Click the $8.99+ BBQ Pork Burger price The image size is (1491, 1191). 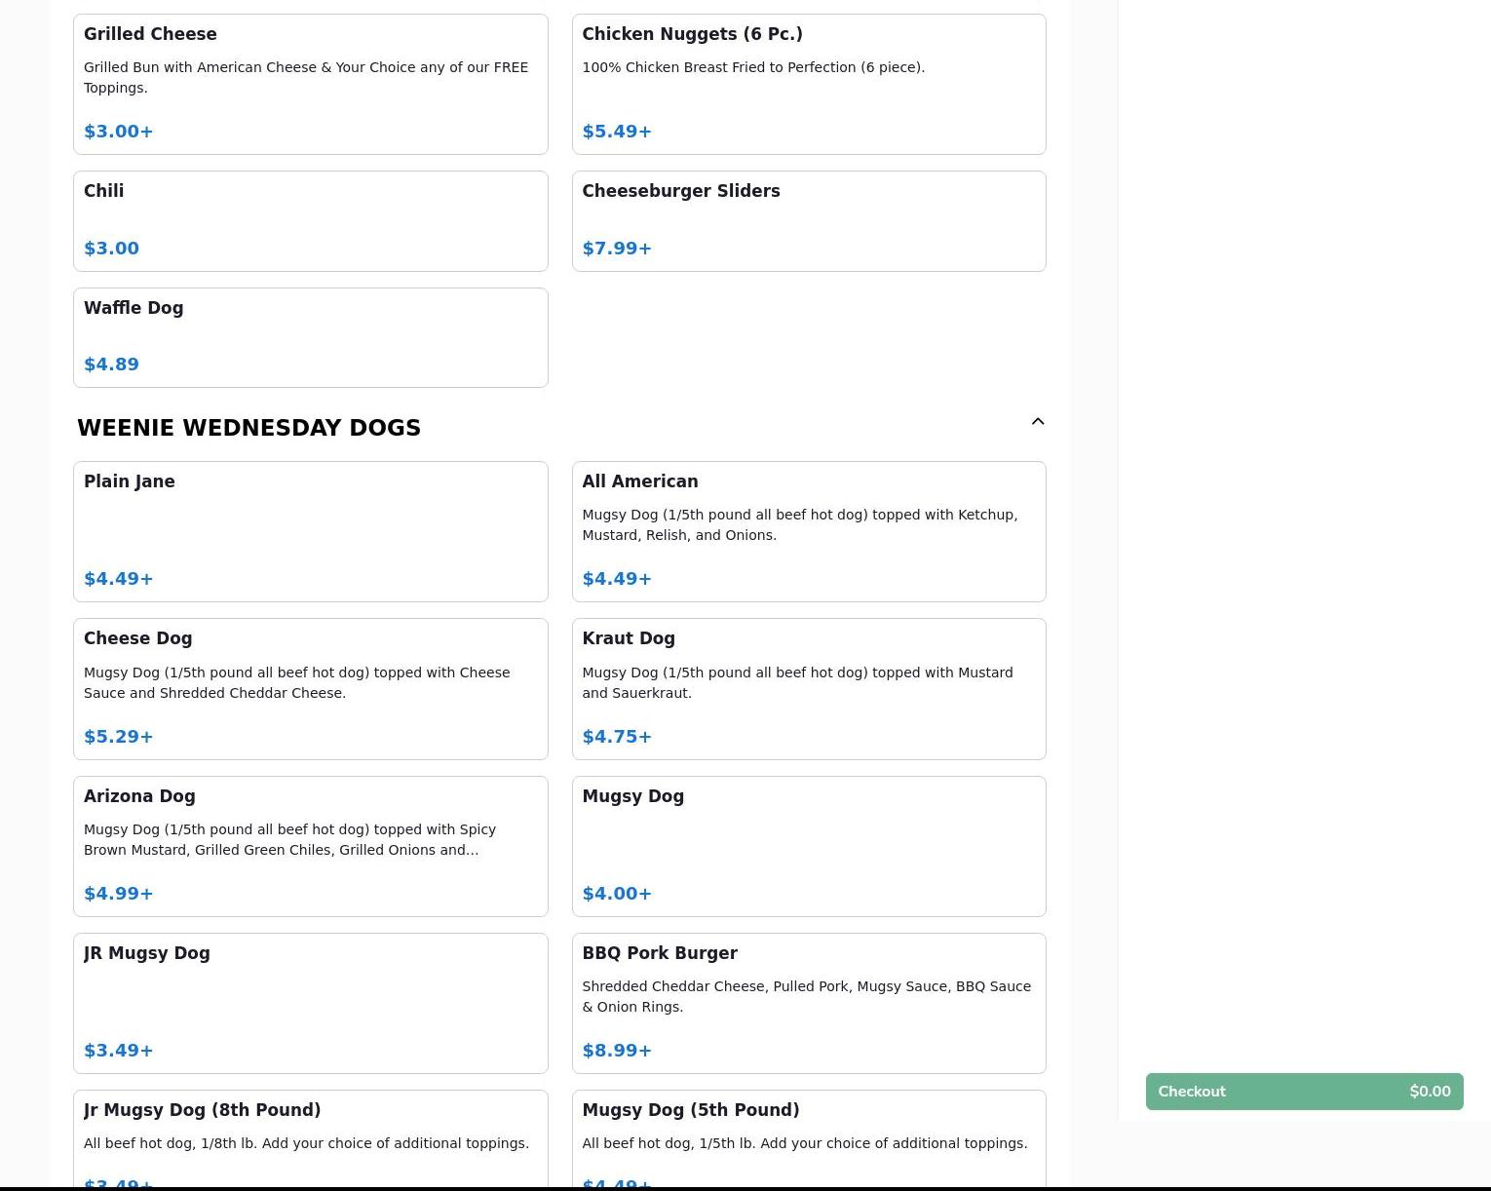tap(617, 1051)
